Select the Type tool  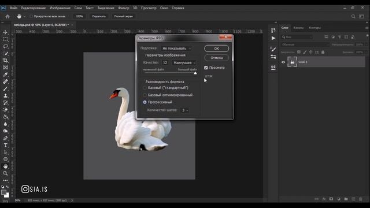[5, 145]
